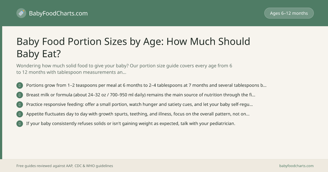Select the Ages 6–12 months badge

pos(289,13)
